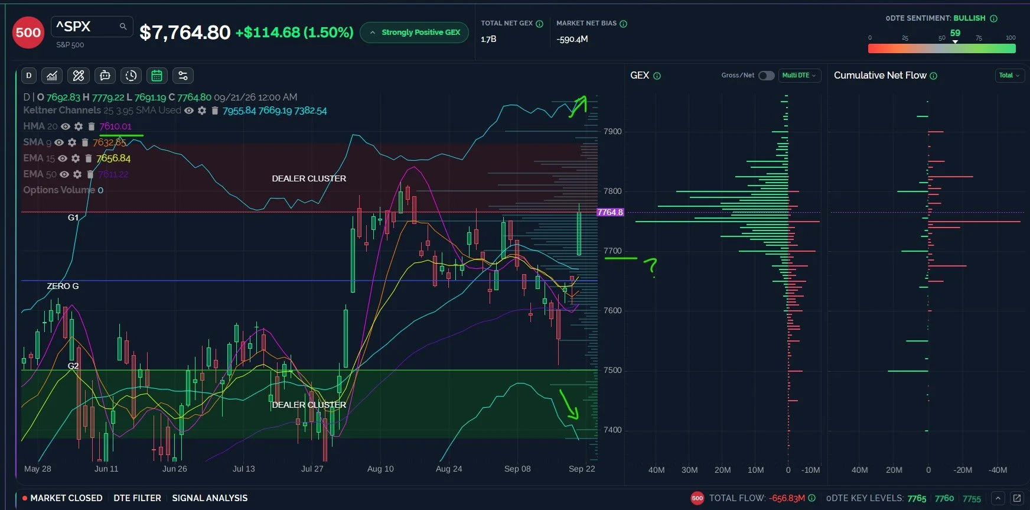Screen dimensions: 1030x510
Task: Open Keltner Channels settings gear
Action: [x=202, y=111]
